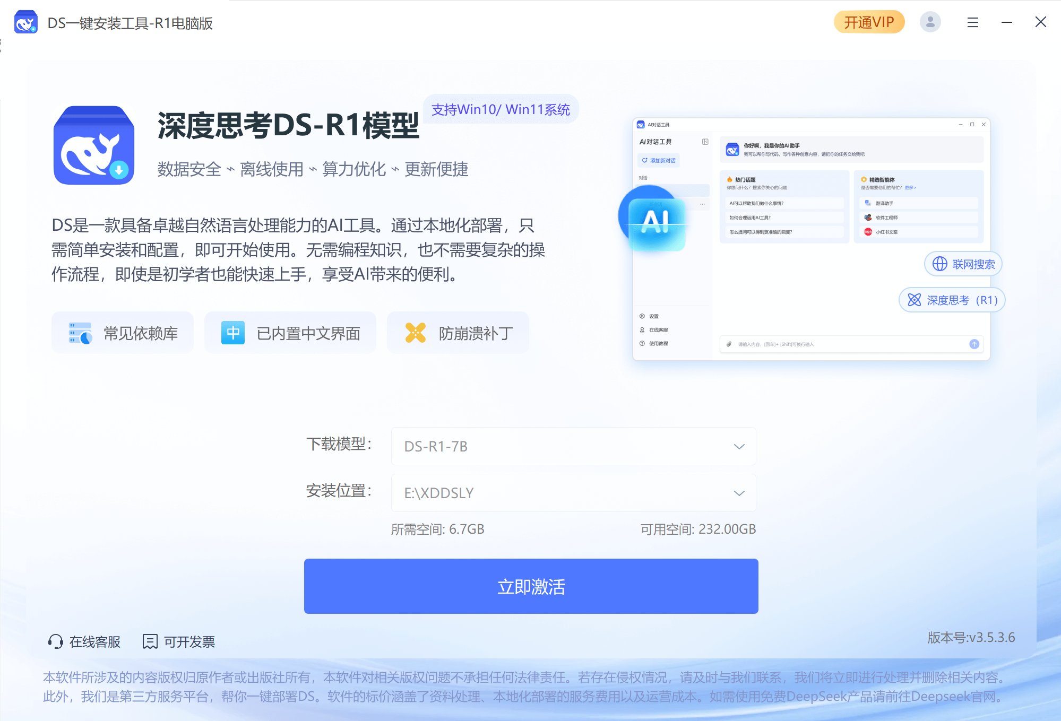Click the 热门话题 flame icon in preview
The height and width of the screenshot is (721, 1061).
(x=730, y=179)
